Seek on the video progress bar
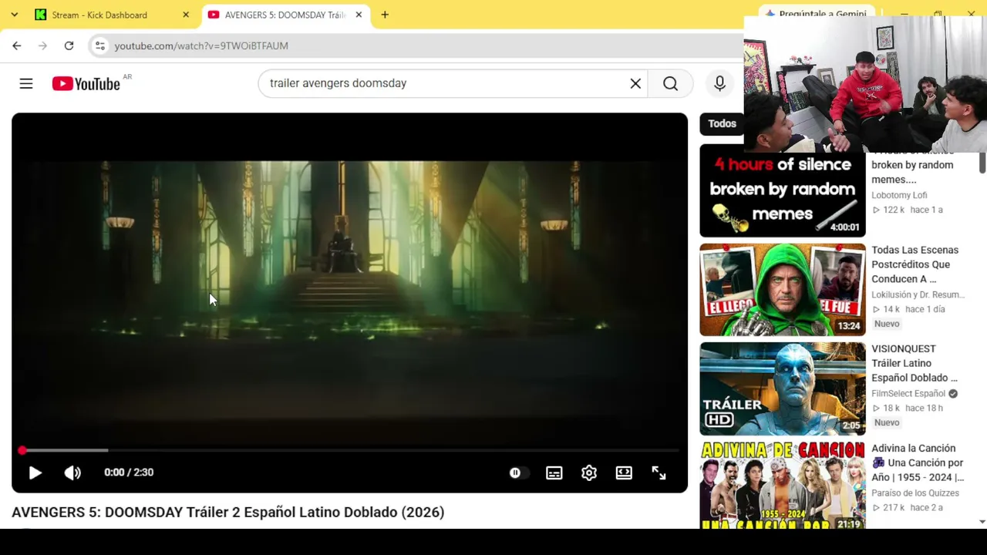The image size is (987, 555). (349, 450)
